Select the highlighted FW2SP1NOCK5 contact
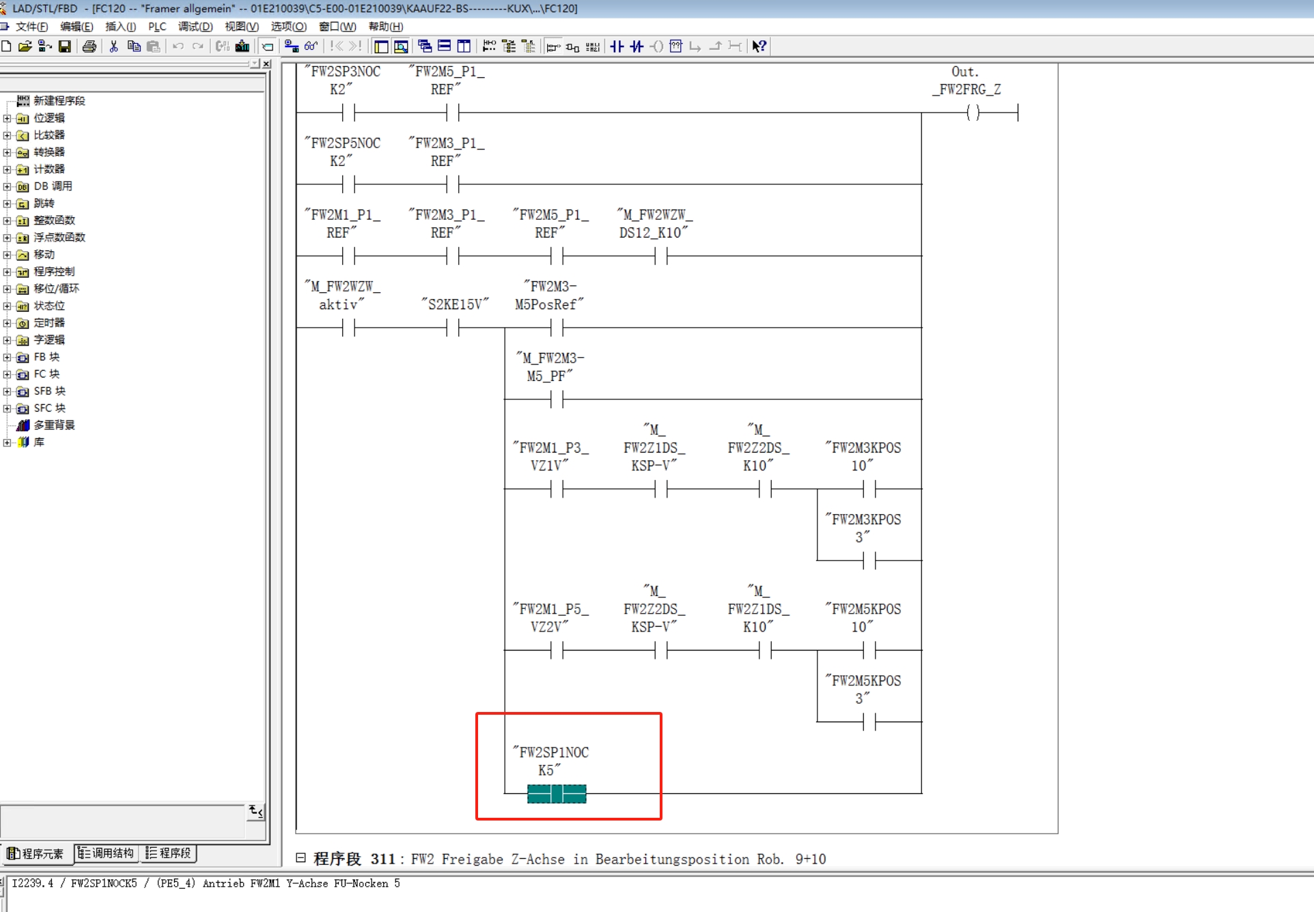The height and width of the screenshot is (912, 1314). click(x=557, y=794)
